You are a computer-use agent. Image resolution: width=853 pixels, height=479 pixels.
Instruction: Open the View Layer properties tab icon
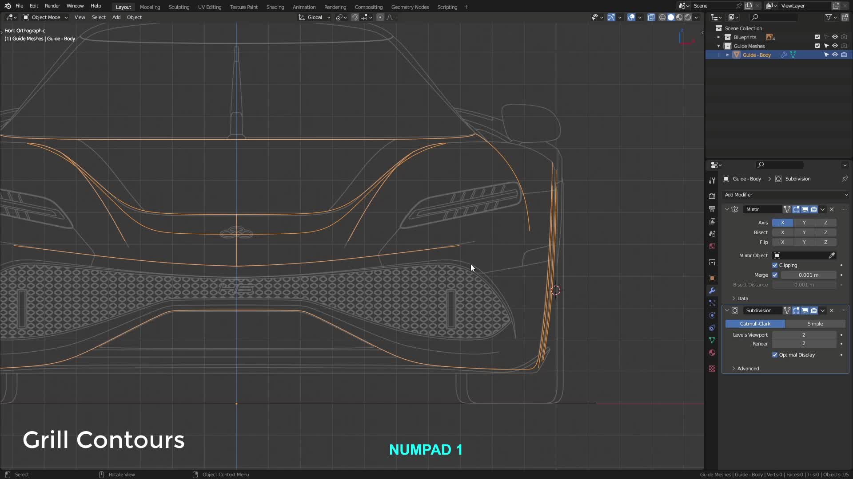click(712, 221)
